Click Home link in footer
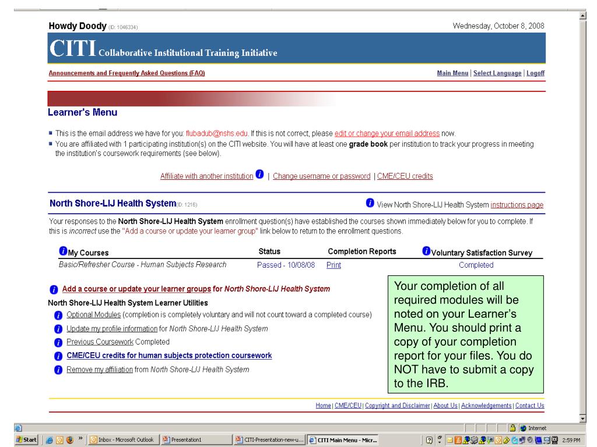This screenshot has height=447, width=597. (323, 406)
